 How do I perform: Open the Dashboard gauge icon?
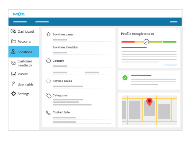13,31
